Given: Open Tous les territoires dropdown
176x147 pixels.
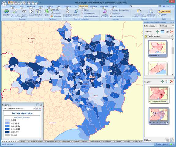Looking at the screenshot, I should [x=157, y=36].
